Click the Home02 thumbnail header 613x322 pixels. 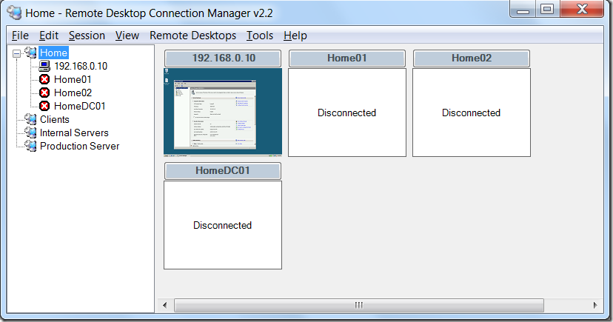(x=472, y=58)
